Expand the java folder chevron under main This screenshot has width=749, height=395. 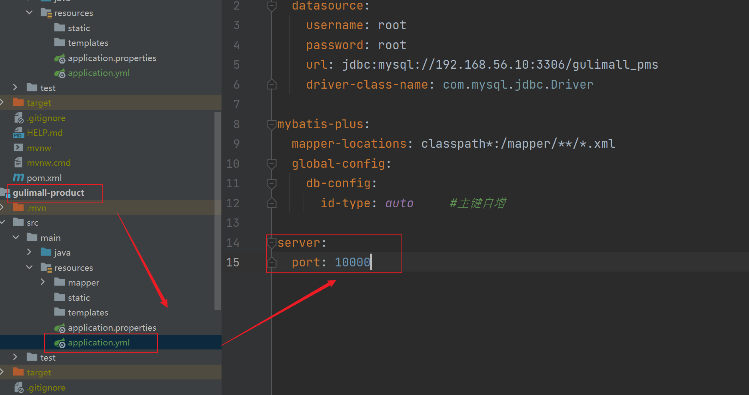click(29, 252)
